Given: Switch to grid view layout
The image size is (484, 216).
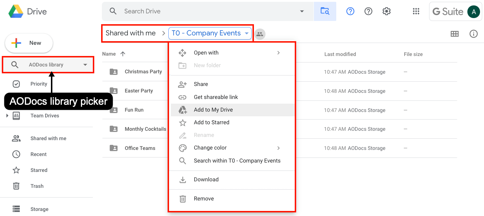Looking at the screenshot, I should coord(455,34).
